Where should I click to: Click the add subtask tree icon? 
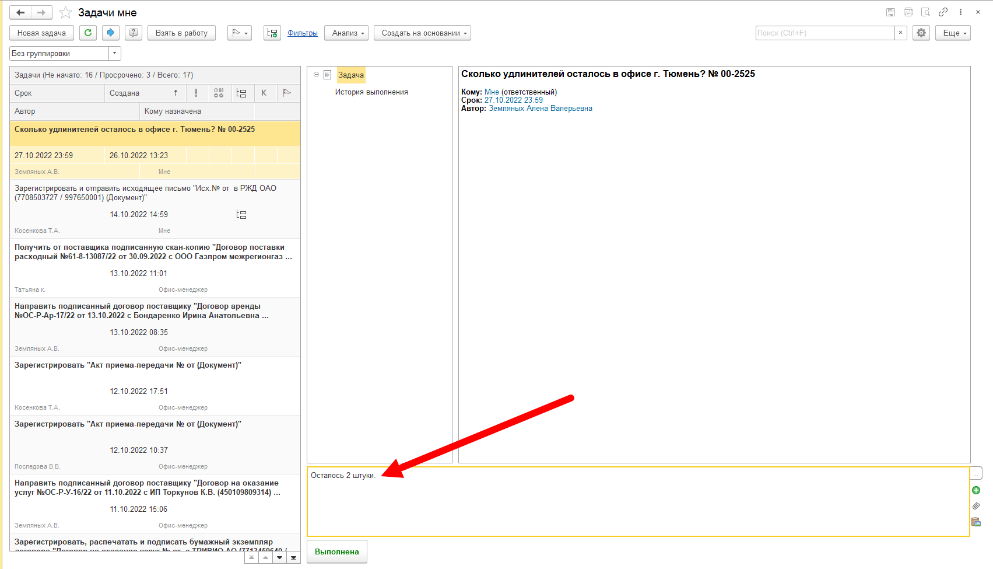[x=272, y=33]
